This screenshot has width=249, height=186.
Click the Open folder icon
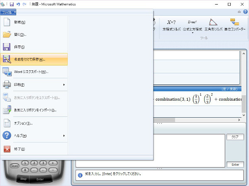7,34
